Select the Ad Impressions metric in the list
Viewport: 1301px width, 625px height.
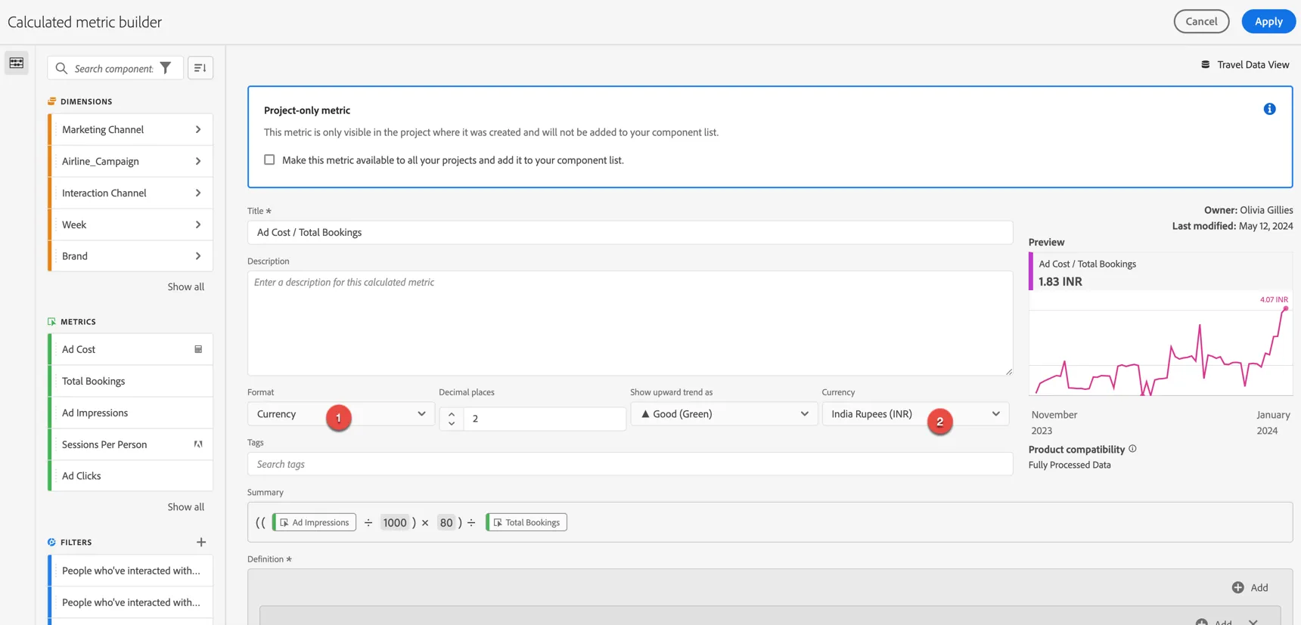pos(130,413)
